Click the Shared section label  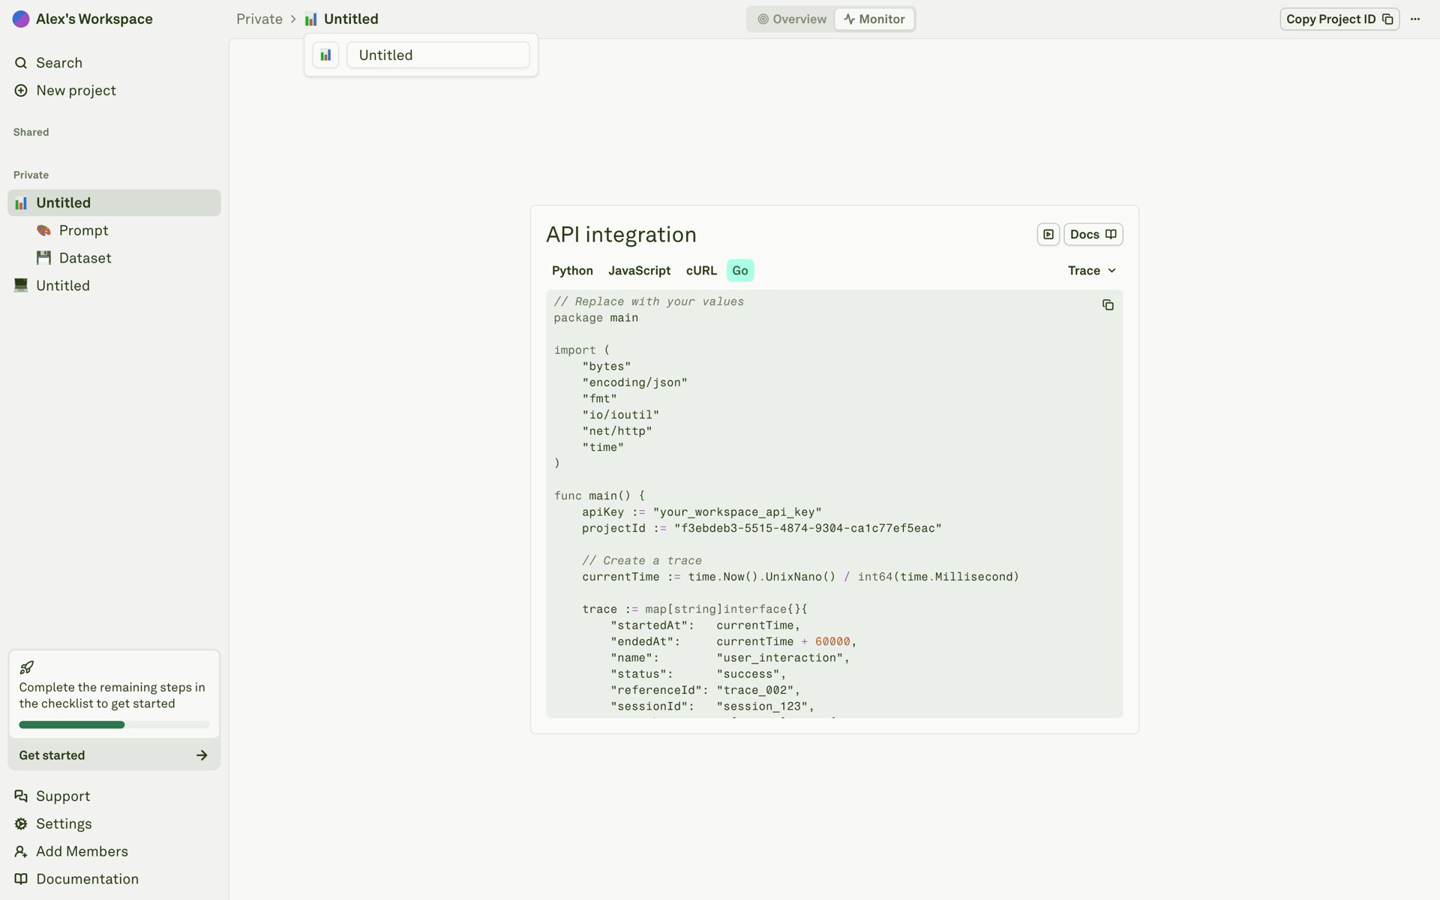(31, 132)
